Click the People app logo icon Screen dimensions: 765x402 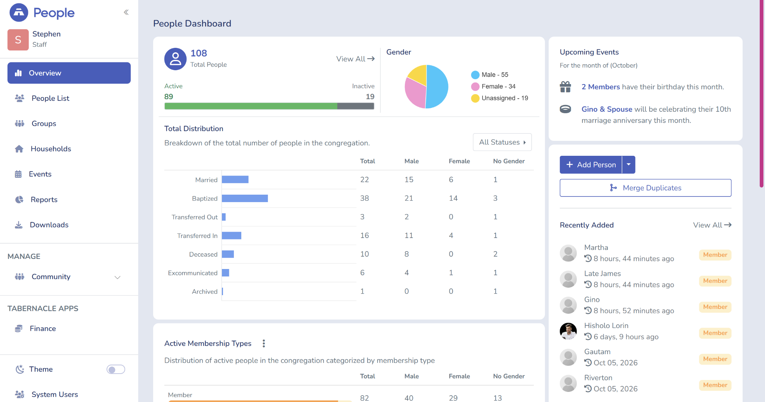19,12
